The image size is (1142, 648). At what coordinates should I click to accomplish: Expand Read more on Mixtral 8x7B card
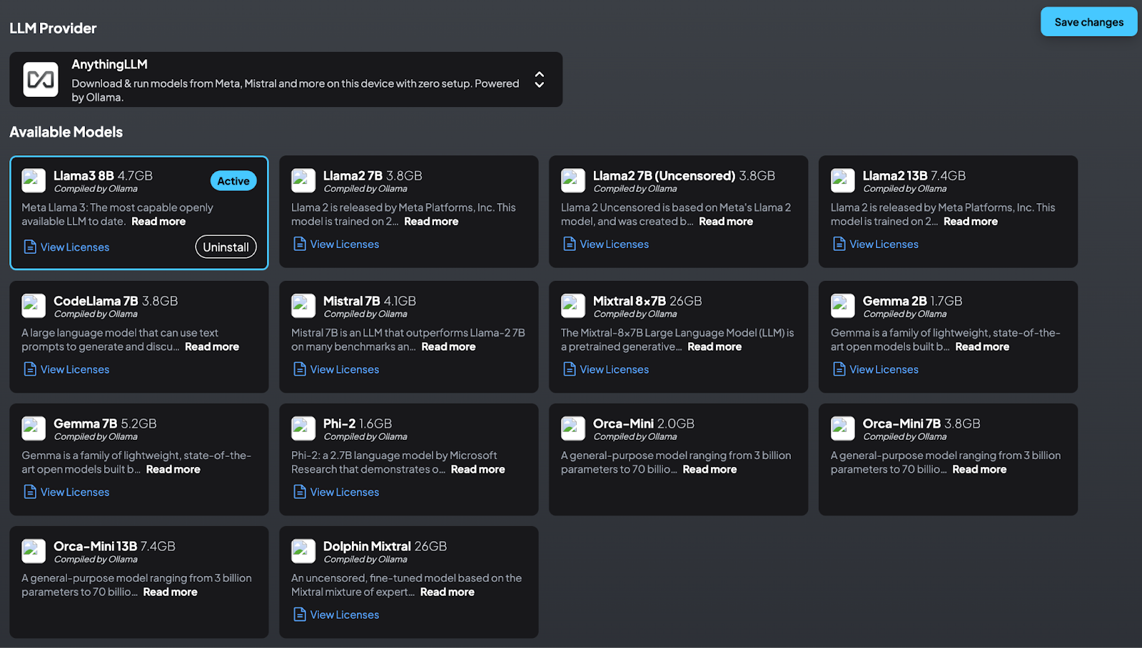714,347
